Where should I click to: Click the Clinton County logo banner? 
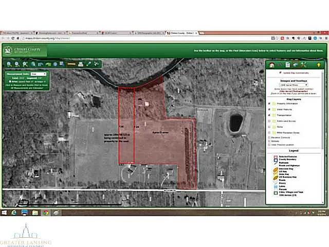(25, 50)
